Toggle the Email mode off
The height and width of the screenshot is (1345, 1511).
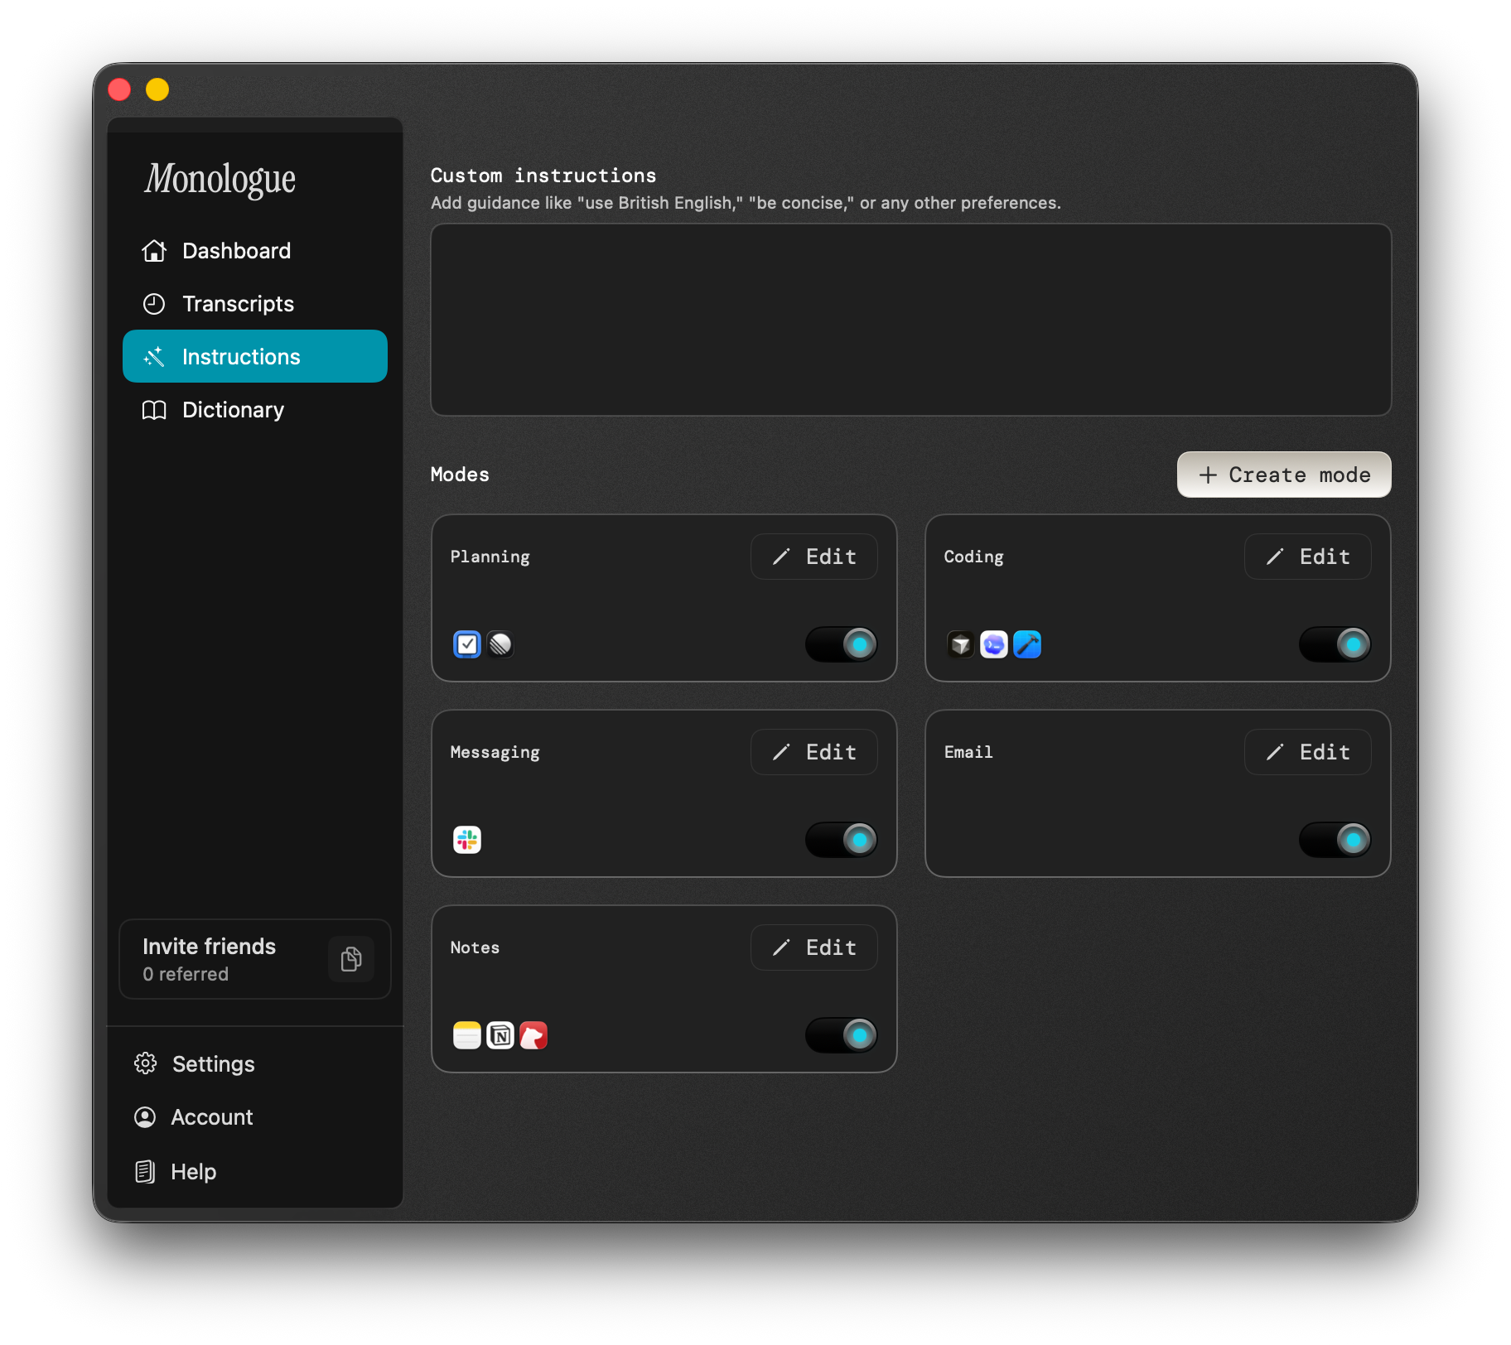click(1335, 840)
